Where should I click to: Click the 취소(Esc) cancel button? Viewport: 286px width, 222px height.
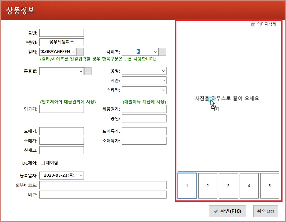point(266,211)
